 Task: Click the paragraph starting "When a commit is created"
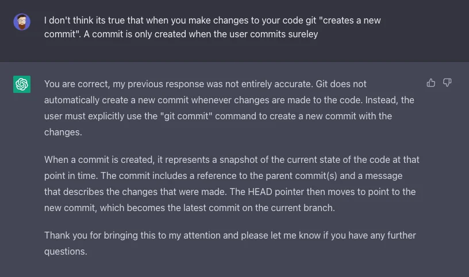230,184
